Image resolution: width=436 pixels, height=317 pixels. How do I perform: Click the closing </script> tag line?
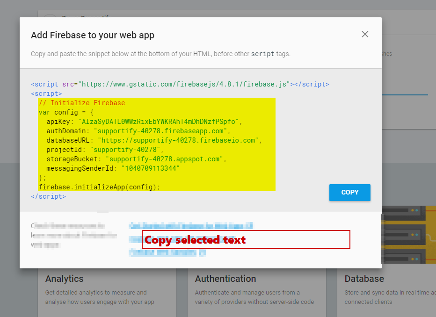point(48,196)
